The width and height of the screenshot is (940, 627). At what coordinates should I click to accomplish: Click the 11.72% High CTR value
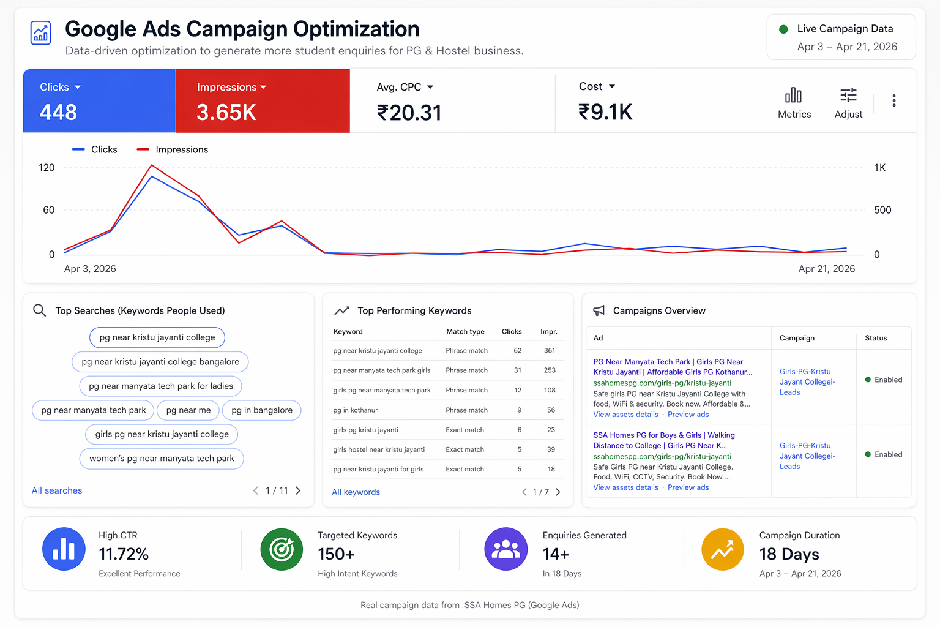pyautogui.click(x=124, y=554)
